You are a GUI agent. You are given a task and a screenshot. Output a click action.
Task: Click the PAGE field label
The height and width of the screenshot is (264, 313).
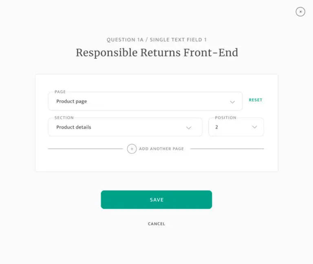pyautogui.click(x=60, y=92)
